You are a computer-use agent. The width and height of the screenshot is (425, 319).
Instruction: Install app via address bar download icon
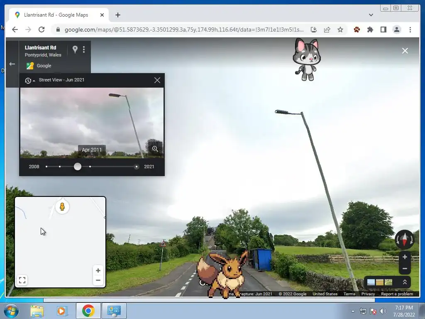click(x=314, y=29)
